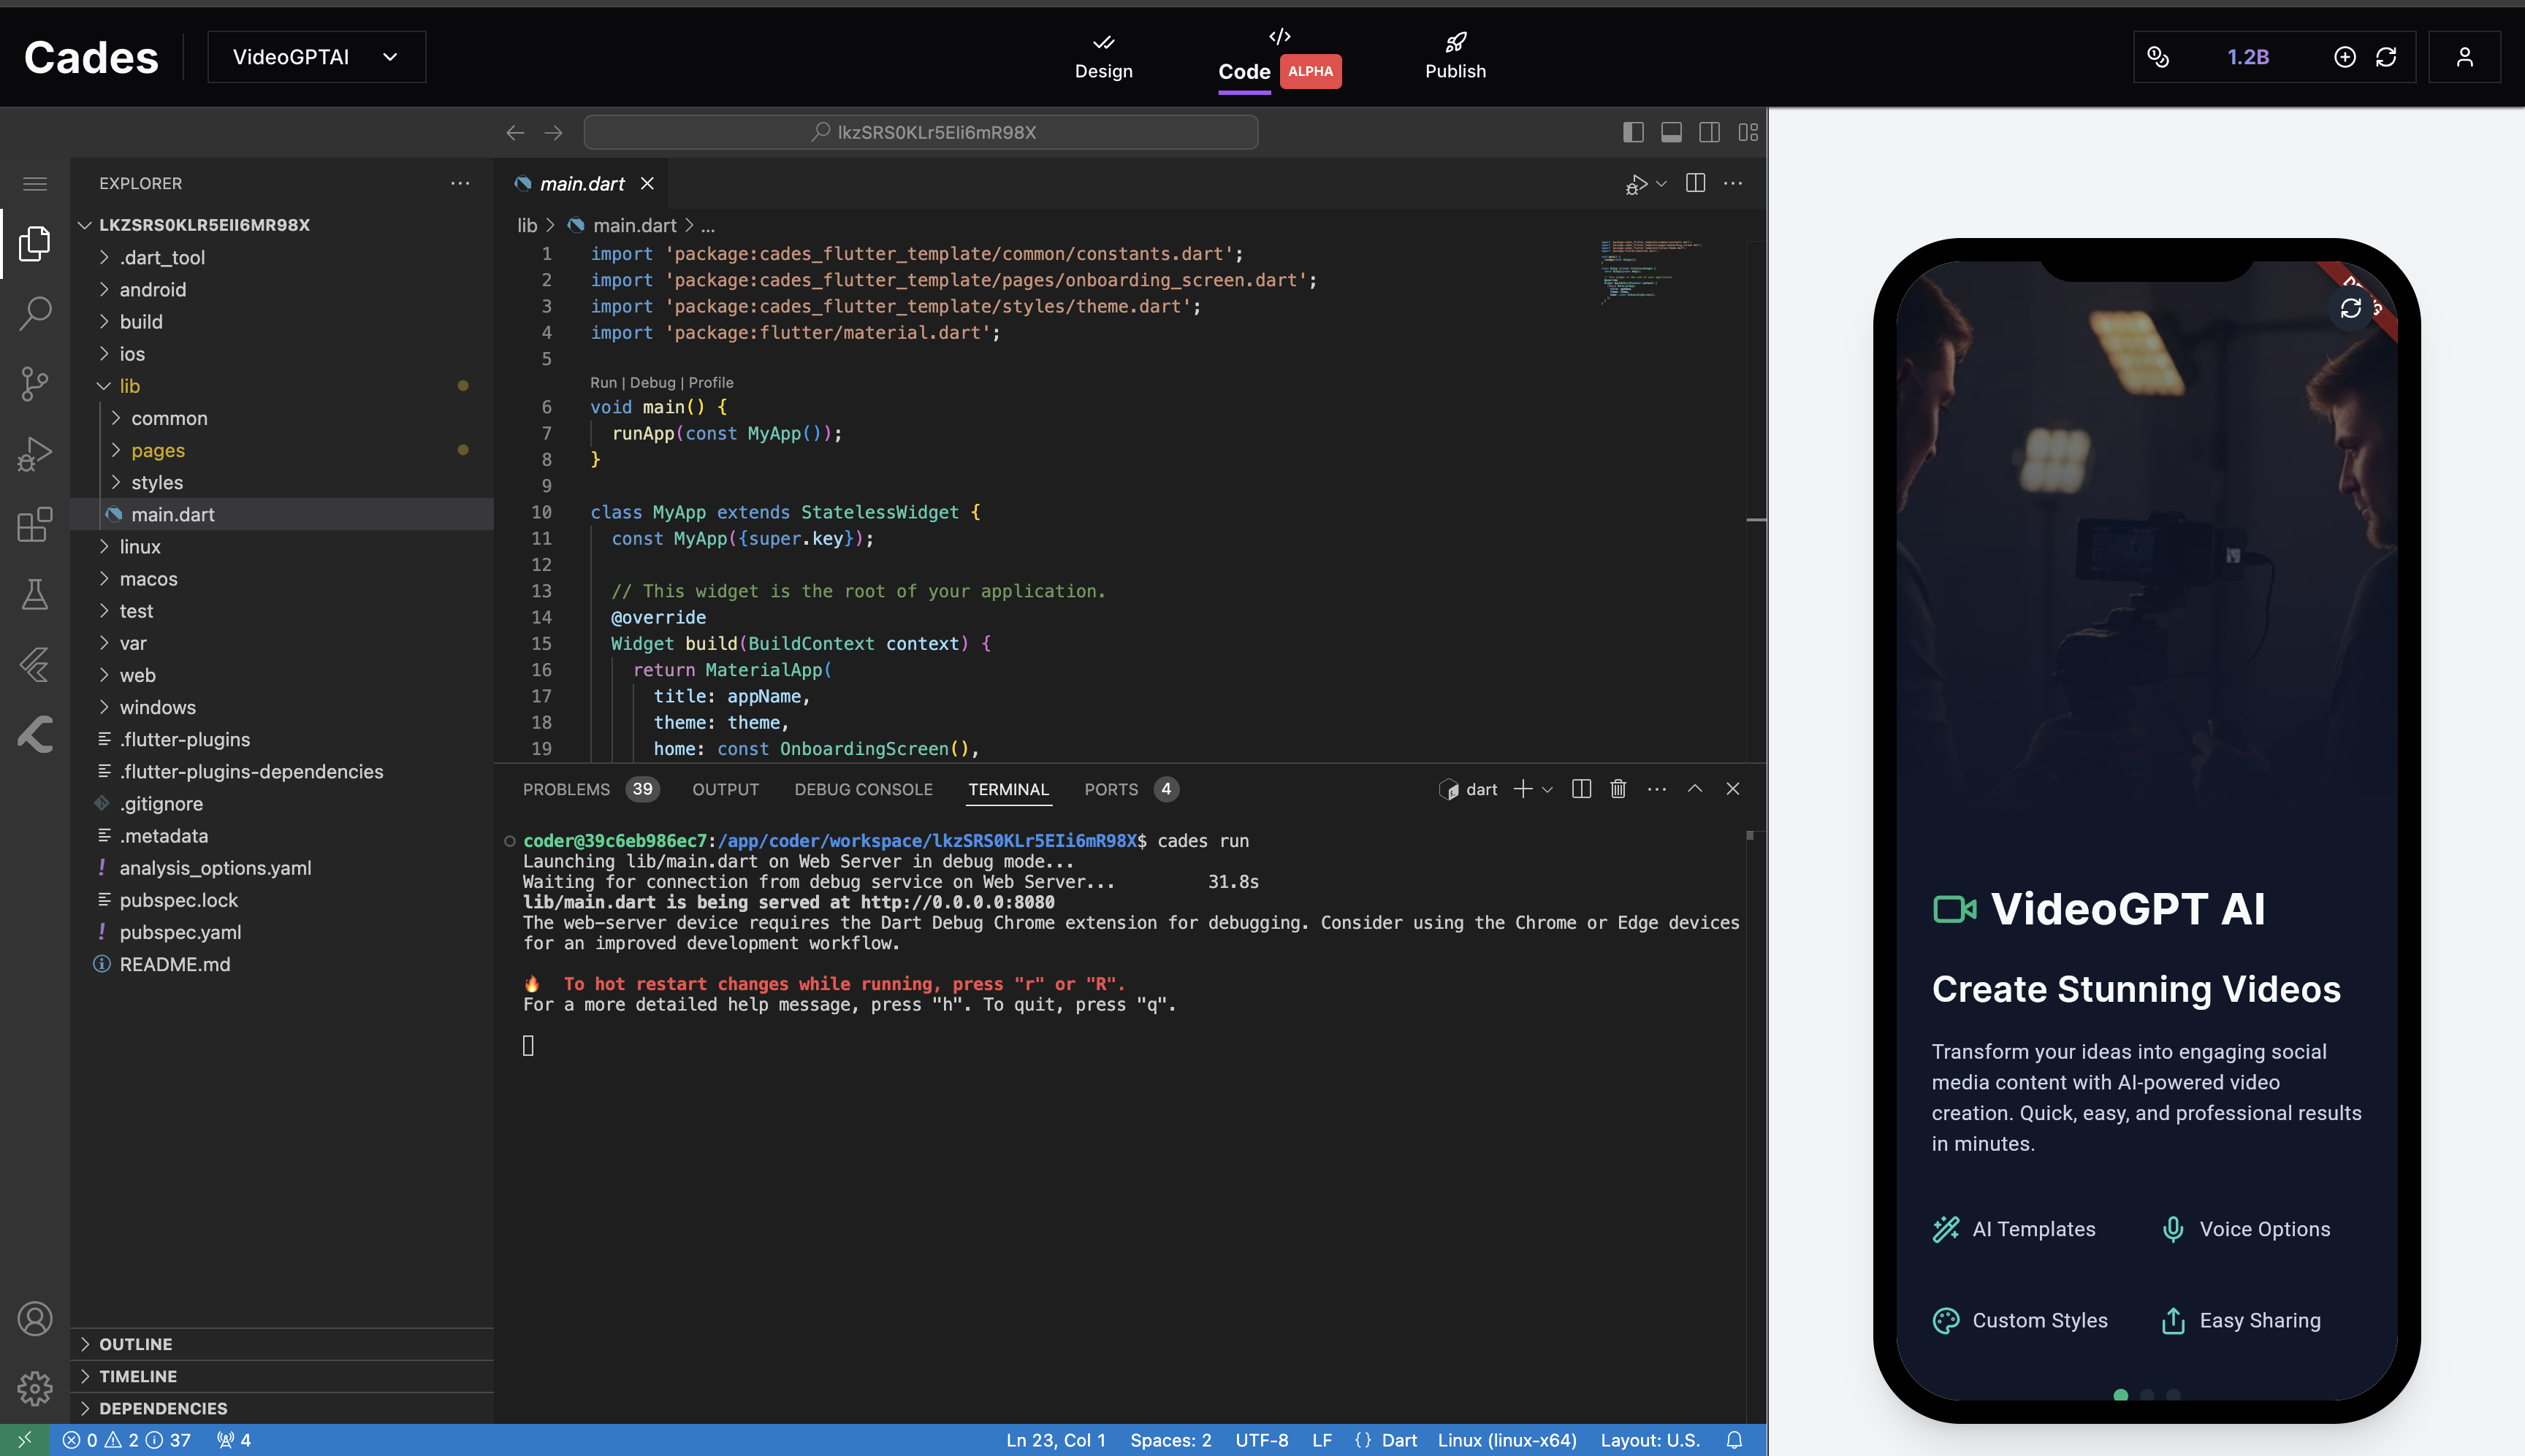This screenshot has height=1456, width=2525.
Task: Click the hamburger menu above activity bar
Action: pos(35,183)
